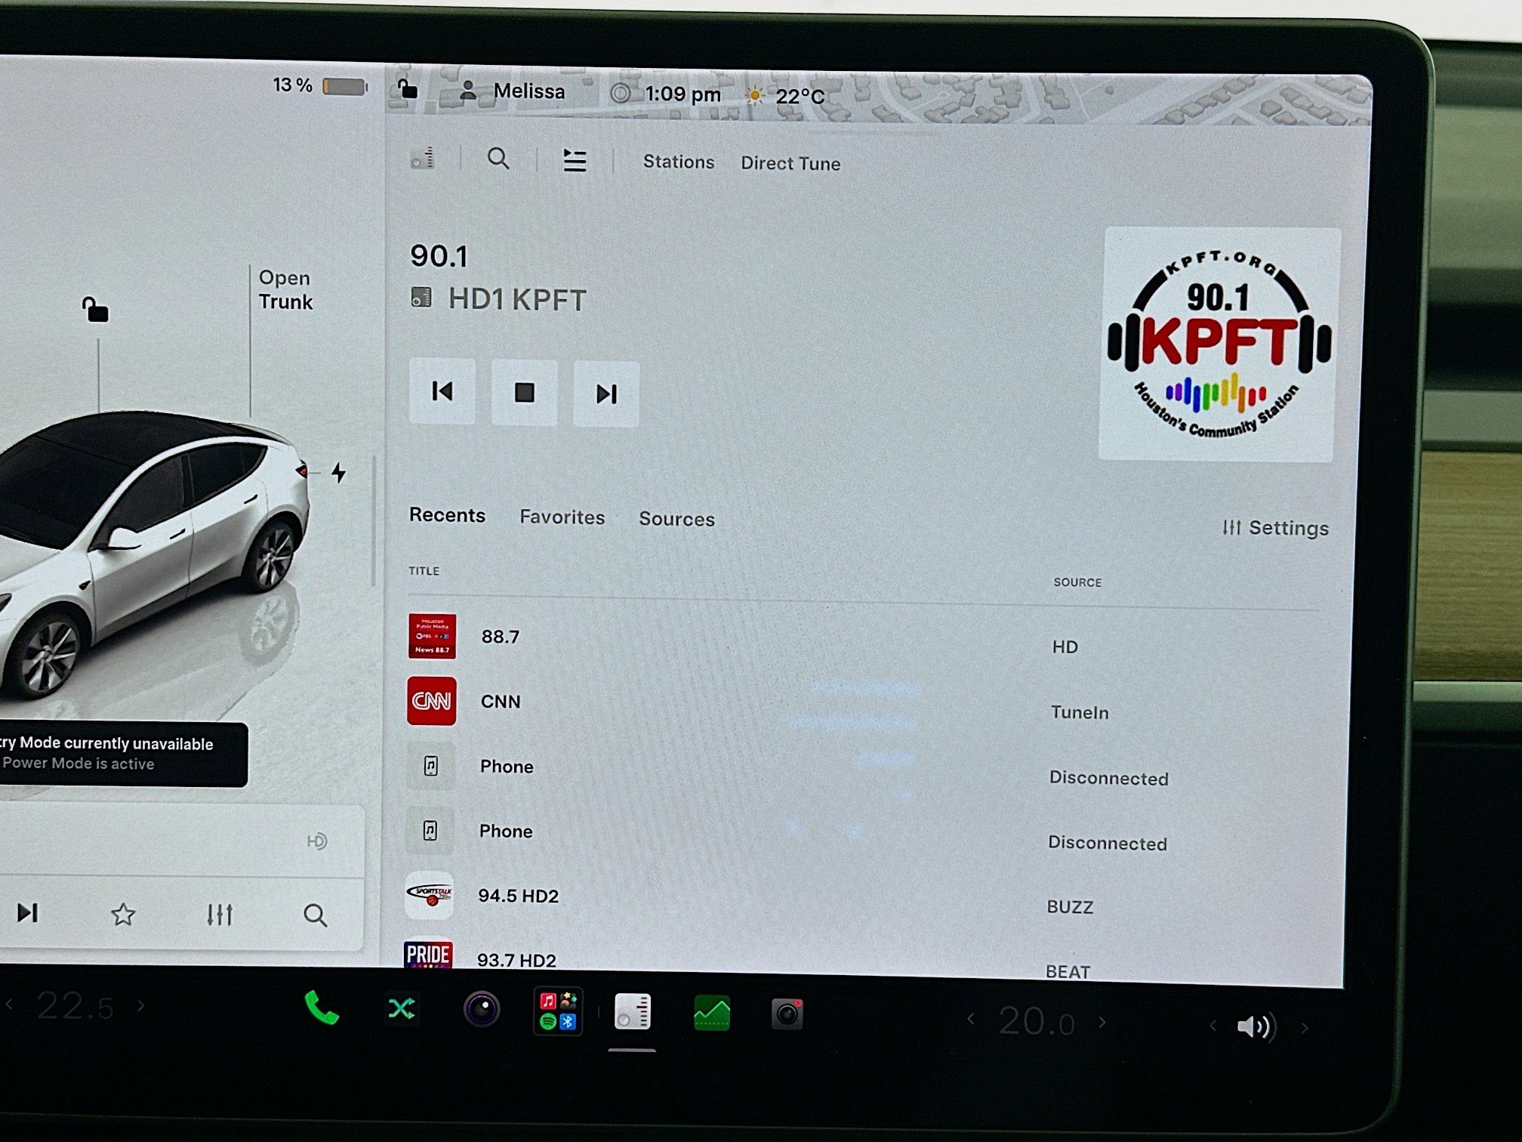Screen dimensions: 1522x1142
Task: Tap the Sentry mode icon near clock
Action: (621, 93)
